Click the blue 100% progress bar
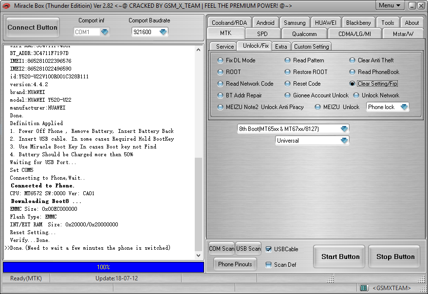428x294 pixels. (x=103, y=267)
